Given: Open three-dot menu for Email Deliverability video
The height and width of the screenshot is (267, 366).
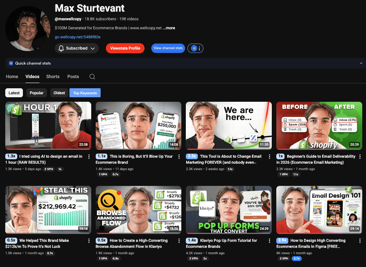Looking at the screenshot, I should [360, 157].
